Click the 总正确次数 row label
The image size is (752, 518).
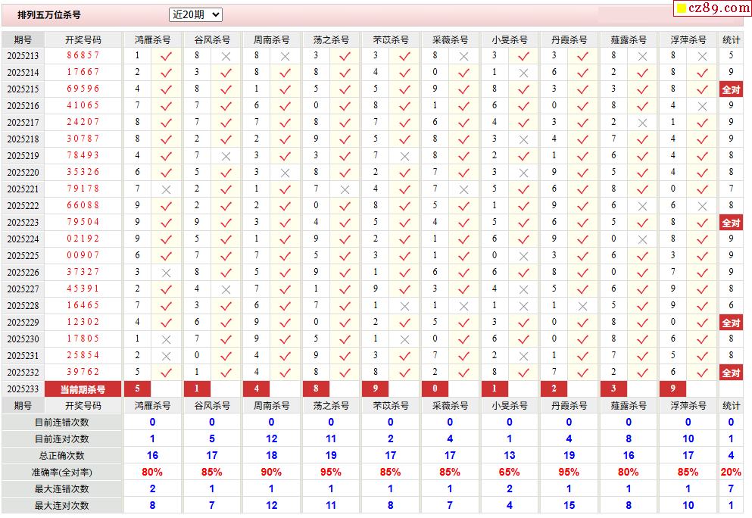(x=61, y=456)
